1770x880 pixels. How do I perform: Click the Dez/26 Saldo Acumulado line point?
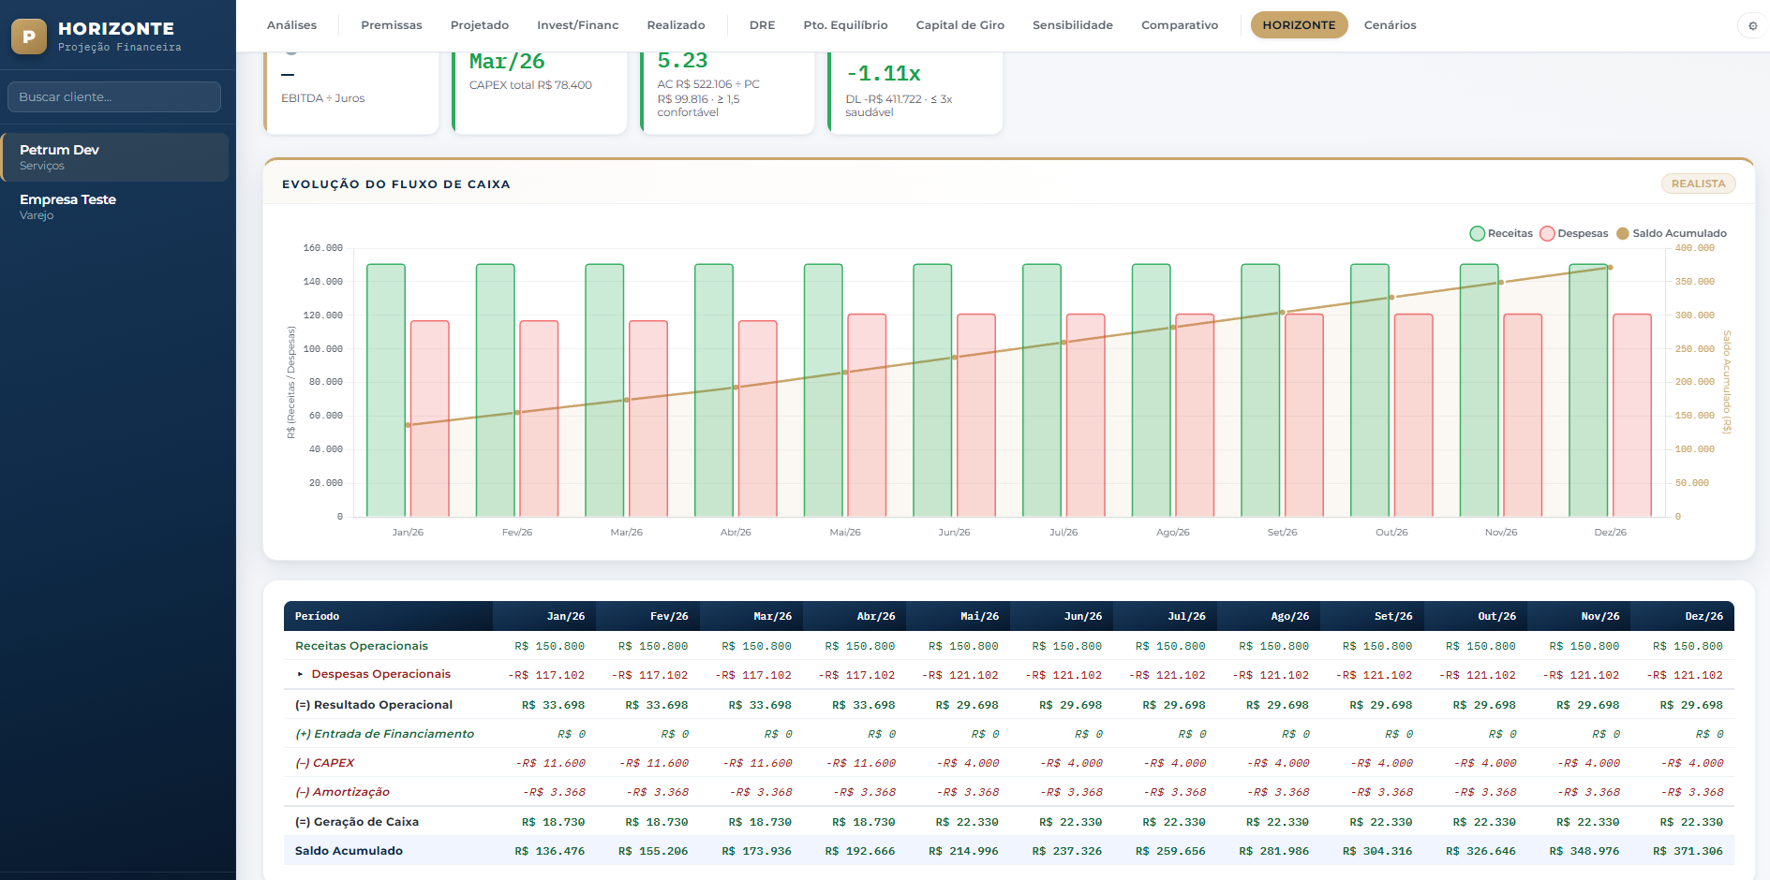click(1610, 268)
